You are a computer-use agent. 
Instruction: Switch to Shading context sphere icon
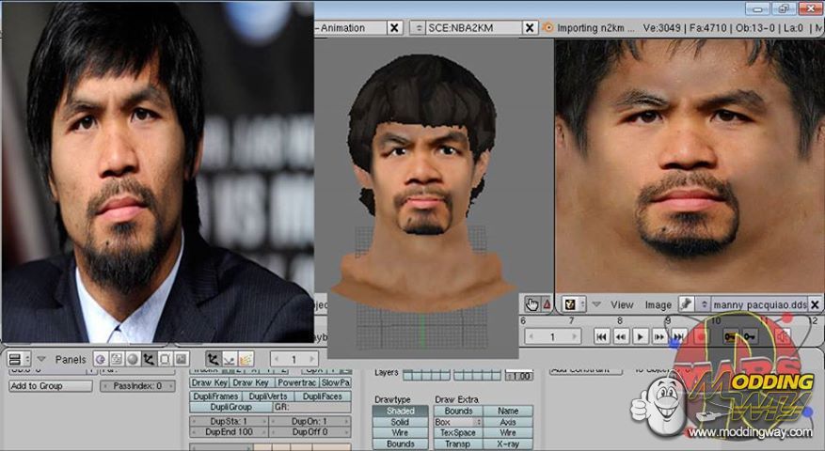pyautogui.click(x=133, y=359)
